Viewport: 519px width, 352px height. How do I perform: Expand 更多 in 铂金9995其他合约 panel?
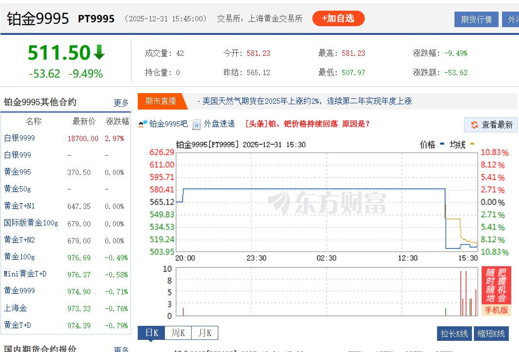pos(121,103)
